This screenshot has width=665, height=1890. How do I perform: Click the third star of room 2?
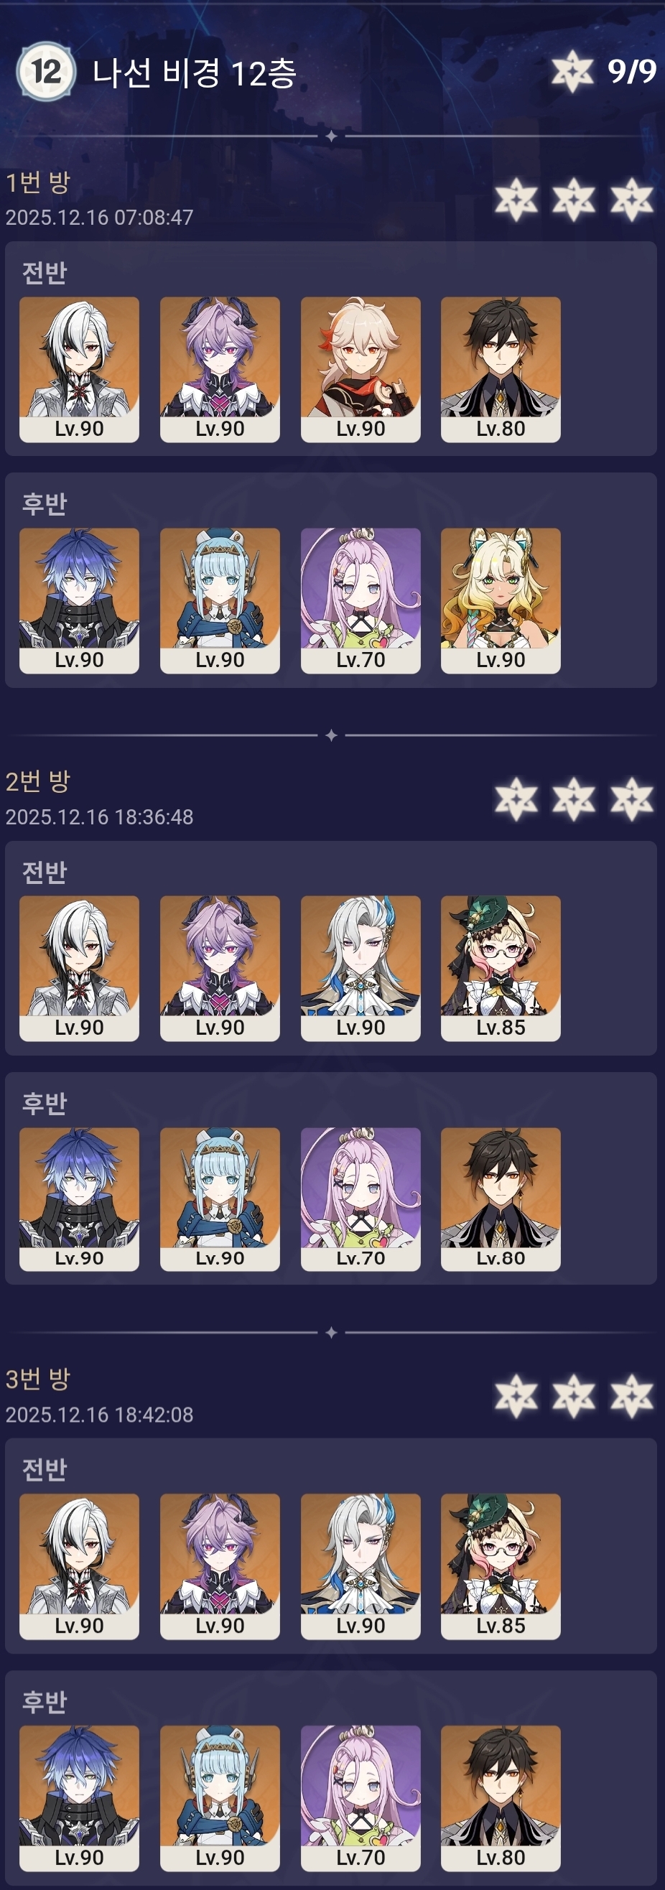[632, 799]
